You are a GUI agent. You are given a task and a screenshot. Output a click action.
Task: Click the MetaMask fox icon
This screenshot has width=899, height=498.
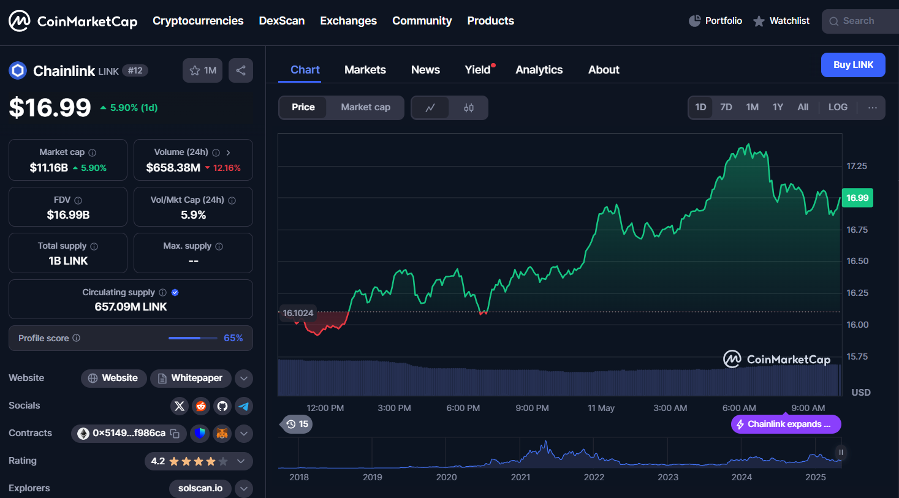(x=222, y=433)
